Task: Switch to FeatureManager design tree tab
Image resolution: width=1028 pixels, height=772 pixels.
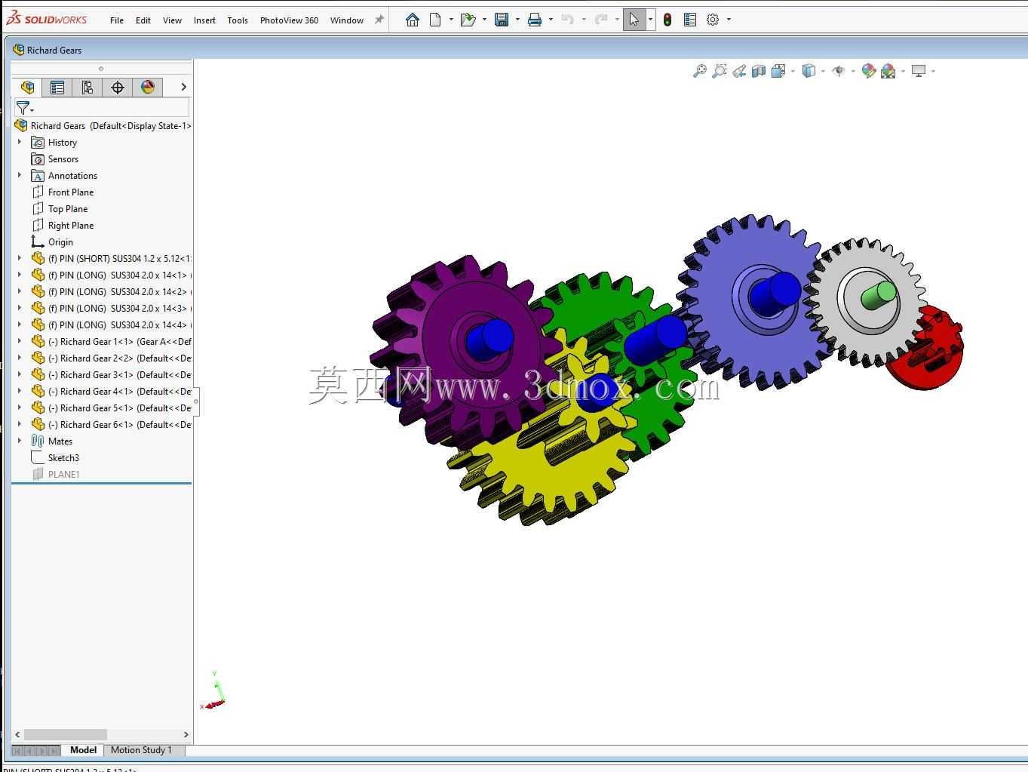Action: coord(28,87)
